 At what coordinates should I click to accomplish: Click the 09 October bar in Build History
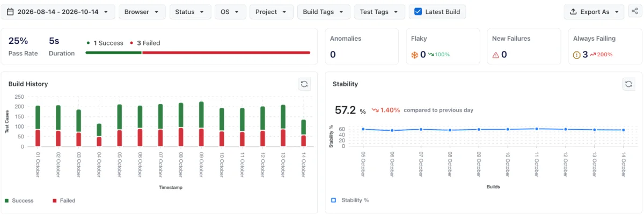tap(201, 124)
